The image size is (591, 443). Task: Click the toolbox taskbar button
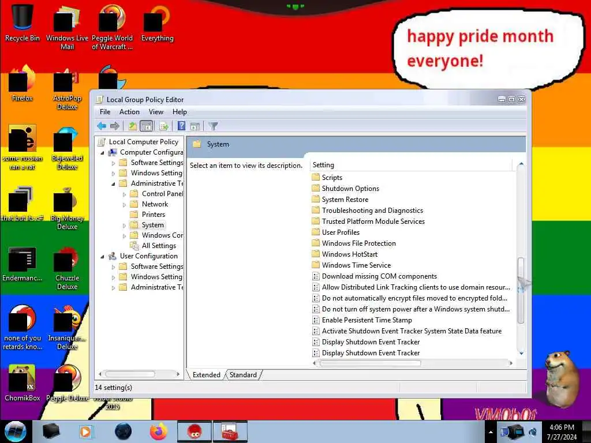(x=230, y=431)
